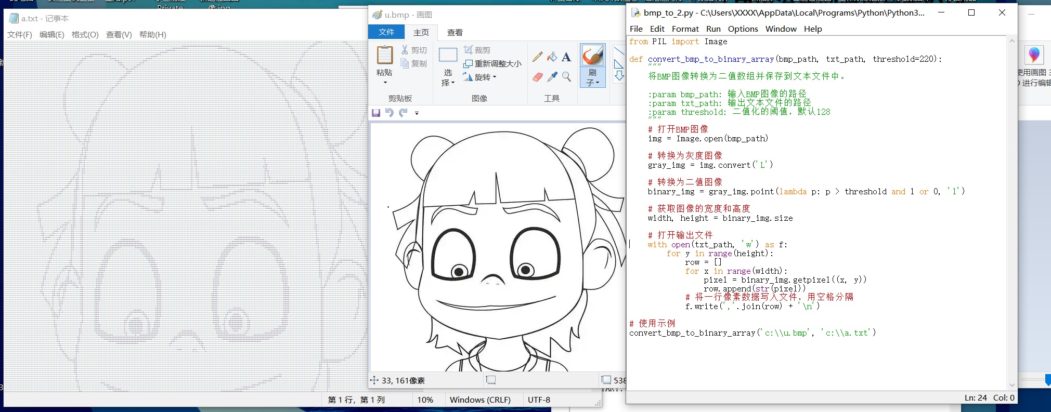Click the Python file icon in IDLE title bar
This screenshot has height=412, width=1051.
pyautogui.click(x=635, y=12)
